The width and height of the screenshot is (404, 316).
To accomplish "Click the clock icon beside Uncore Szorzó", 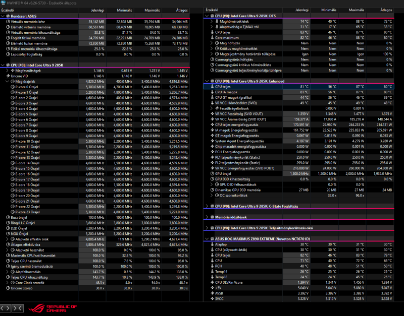I will 8,288.
